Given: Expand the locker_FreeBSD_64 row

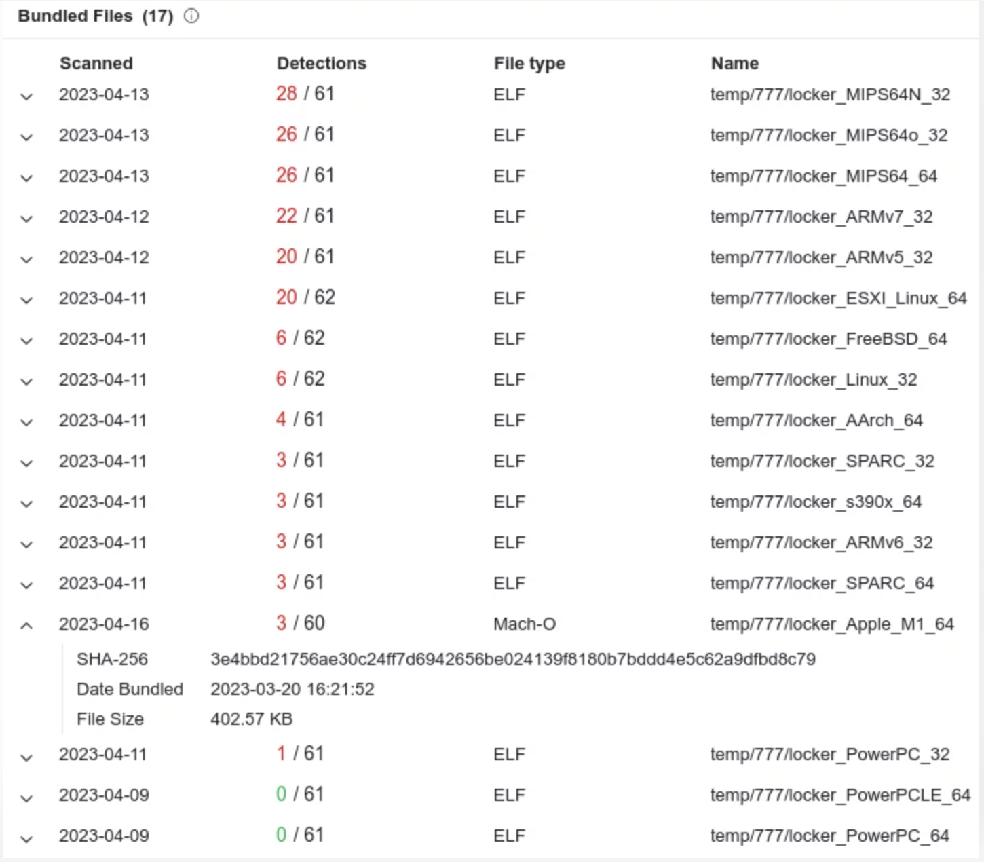Looking at the screenshot, I should [26, 341].
